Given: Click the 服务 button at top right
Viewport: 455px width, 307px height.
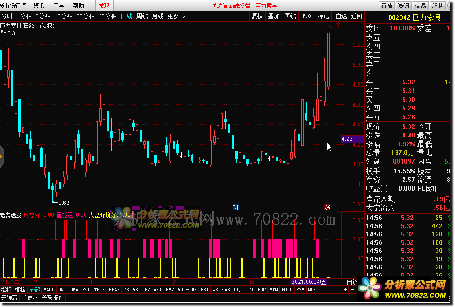Looking at the screenshot, I should click(x=437, y=5).
